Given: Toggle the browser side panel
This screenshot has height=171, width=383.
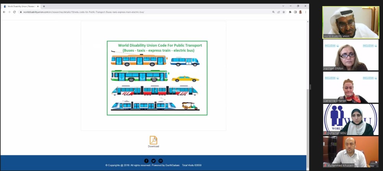Looking at the screenshot, I should coord(295,12).
